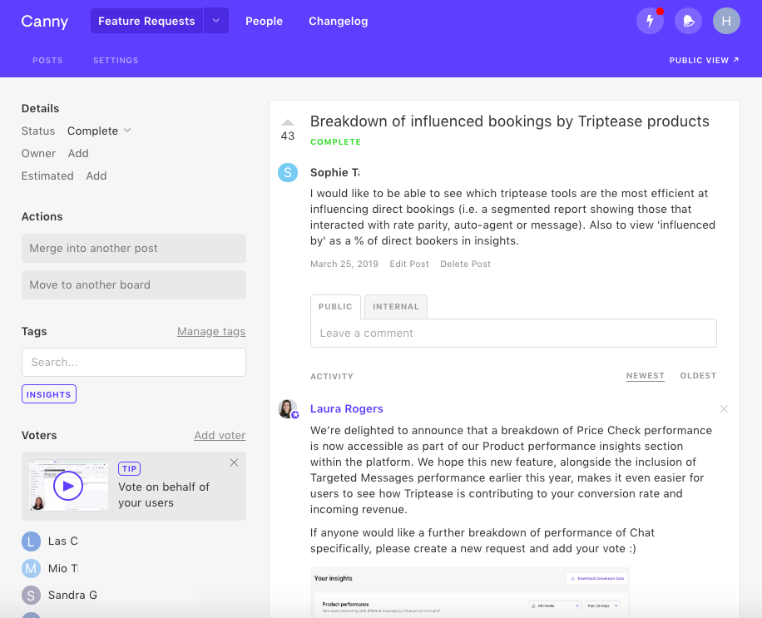Screen dimensions: 762x618
Task: Click the L avatar for Las C
Action: pos(31,541)
